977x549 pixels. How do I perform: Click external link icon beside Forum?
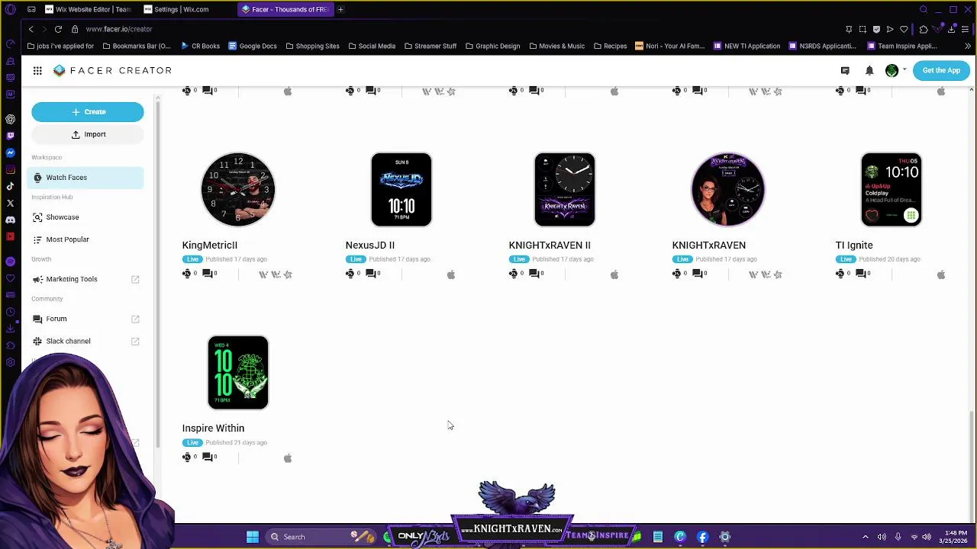coord(135,319)
